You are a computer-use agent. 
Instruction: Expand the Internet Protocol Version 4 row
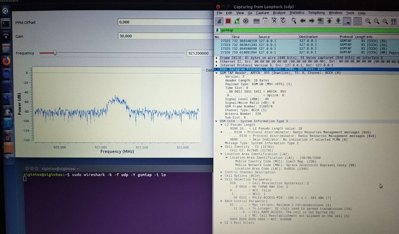click(216, 66)
